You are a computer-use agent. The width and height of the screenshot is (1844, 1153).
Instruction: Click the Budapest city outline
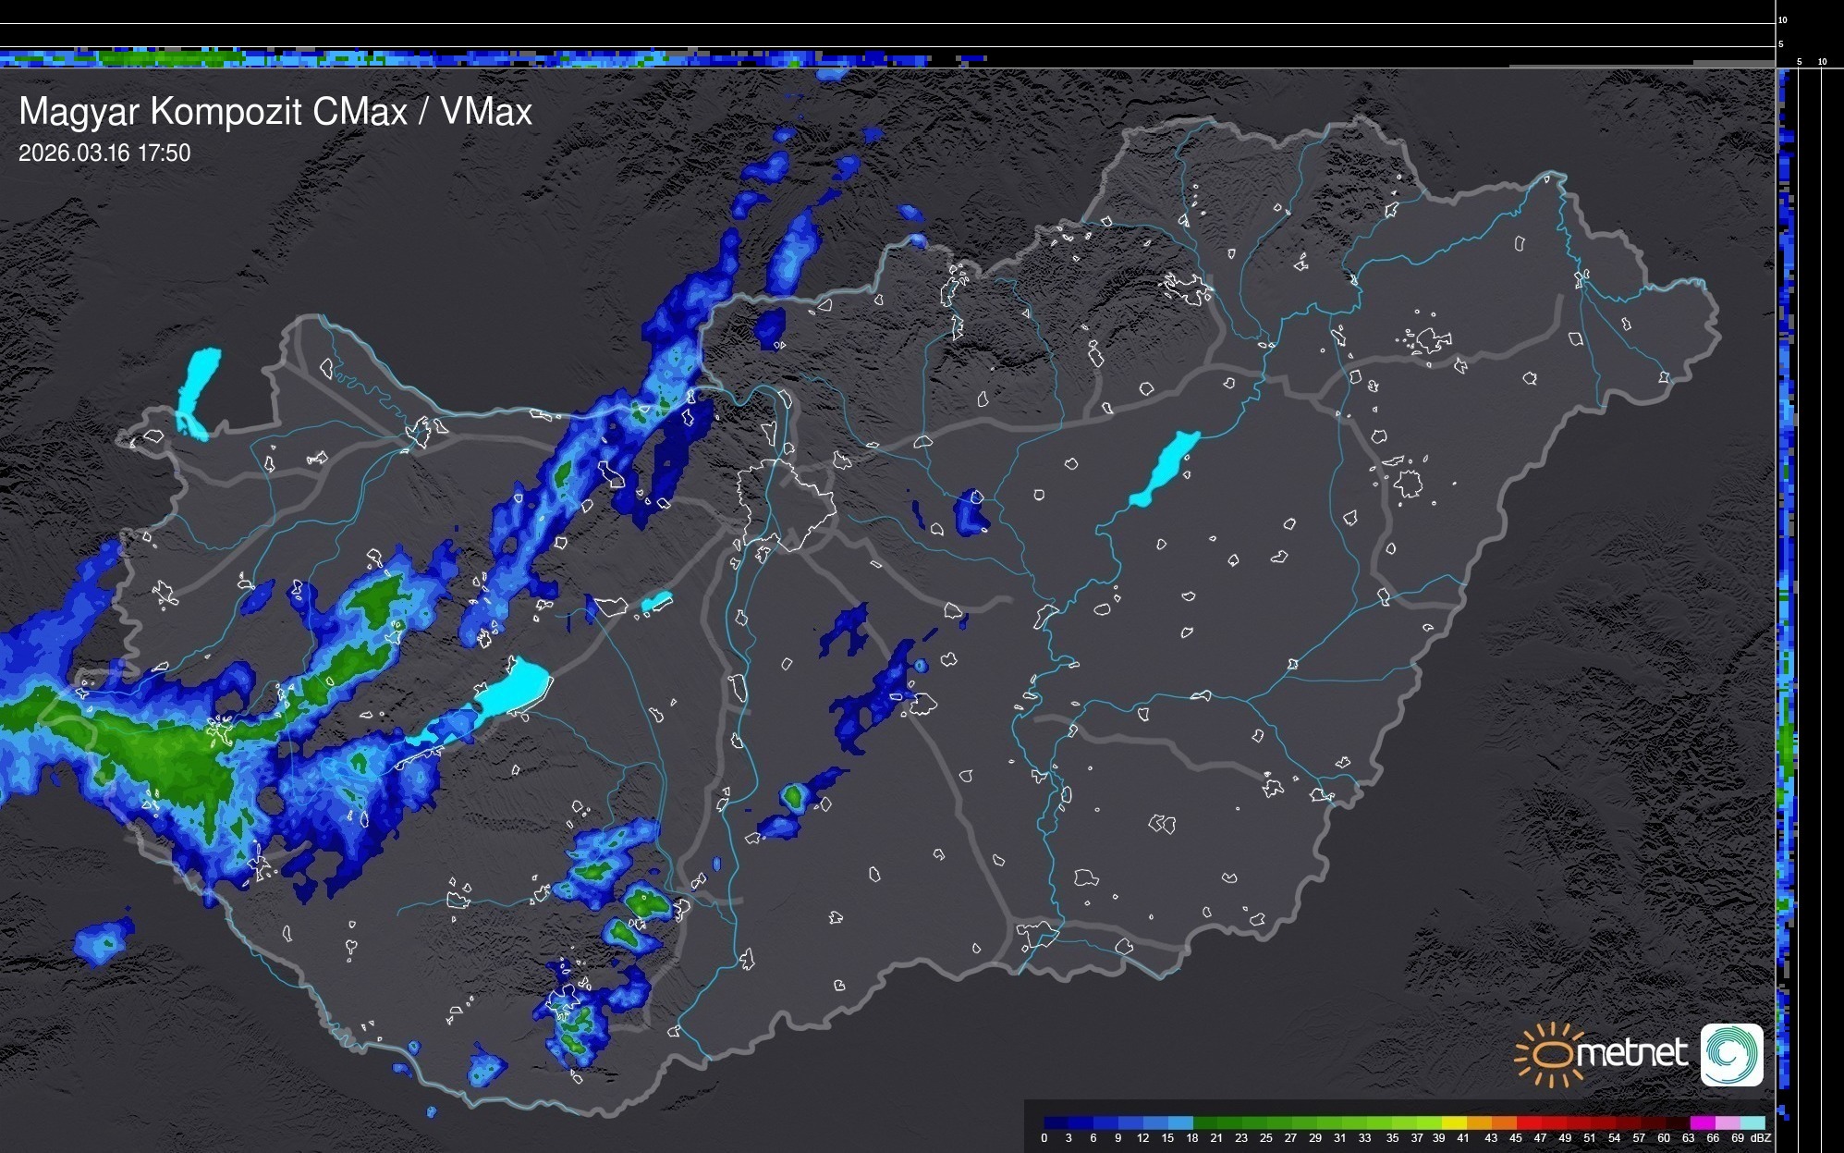pyautogui.click(x=786, y=504)
